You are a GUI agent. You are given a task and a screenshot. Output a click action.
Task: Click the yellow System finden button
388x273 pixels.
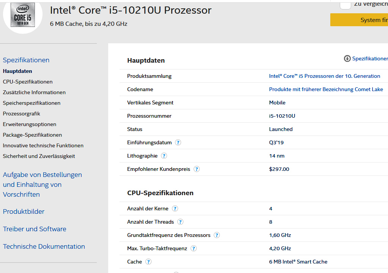pos(359,20)
